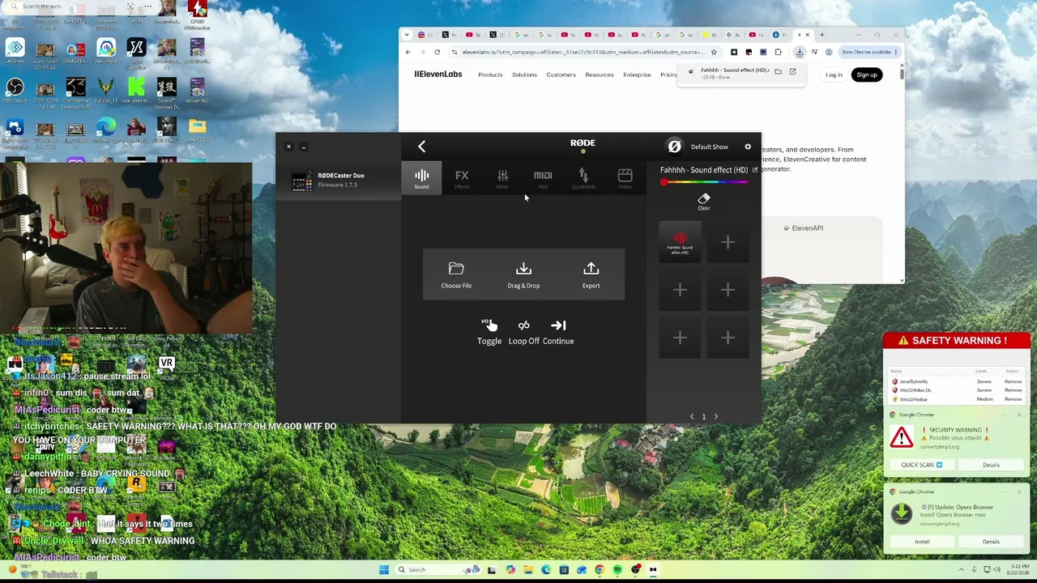Open the ElevenLabs home logo

pyautogui.click(x=438, y=74)
